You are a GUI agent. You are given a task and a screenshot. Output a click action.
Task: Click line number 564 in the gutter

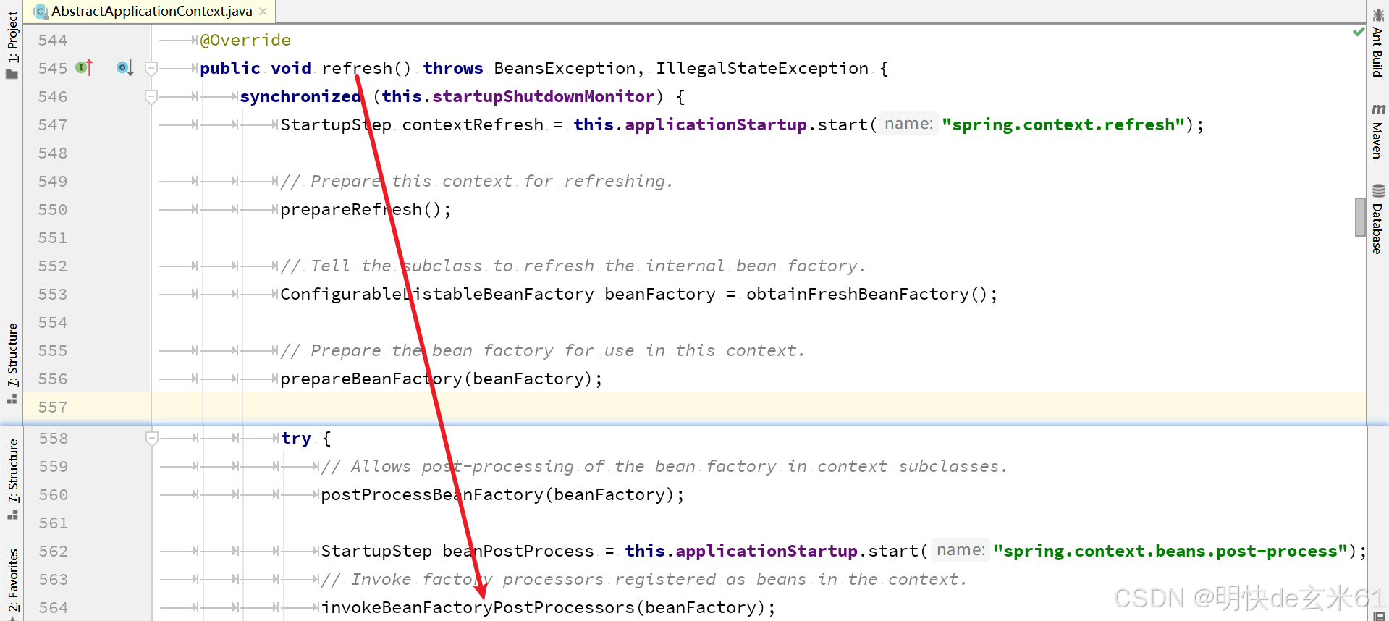click(53, 607)
